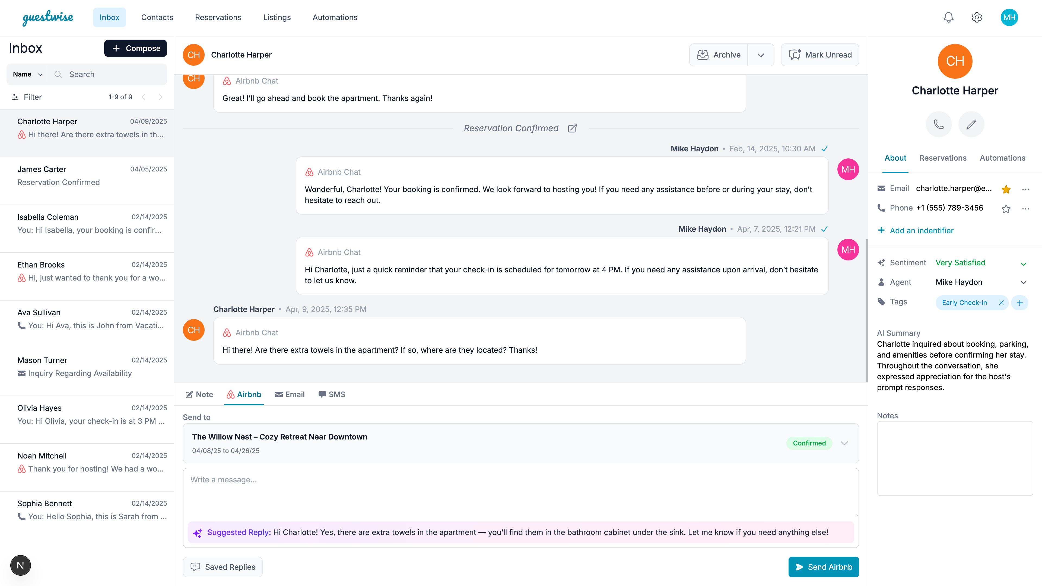Click the Compose button

coord(135,49)
